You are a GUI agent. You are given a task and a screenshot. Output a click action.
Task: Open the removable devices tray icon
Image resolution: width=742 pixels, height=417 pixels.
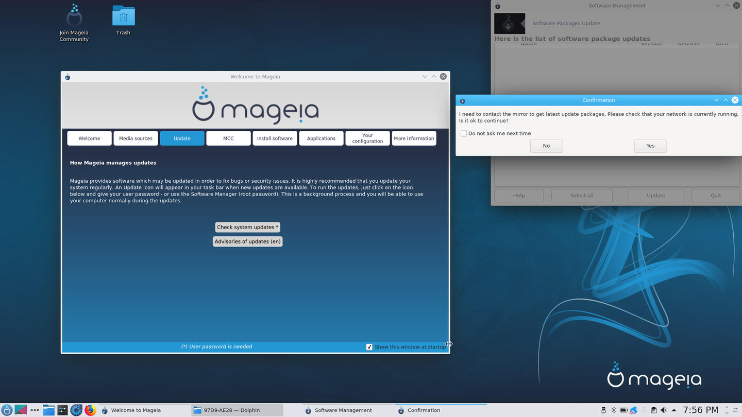coord(603,410)
